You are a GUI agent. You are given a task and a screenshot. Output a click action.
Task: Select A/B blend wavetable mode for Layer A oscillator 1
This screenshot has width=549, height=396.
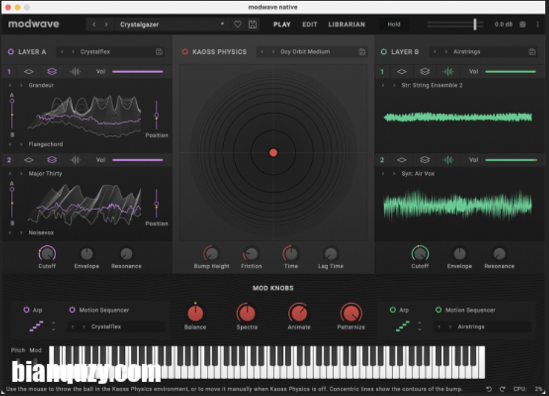click(x=52, y=72)
